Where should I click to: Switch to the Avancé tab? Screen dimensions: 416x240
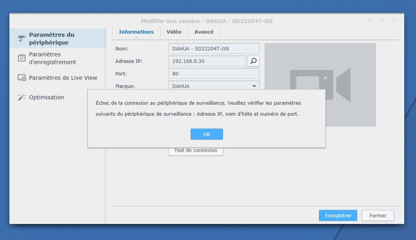tap(204, 32)
